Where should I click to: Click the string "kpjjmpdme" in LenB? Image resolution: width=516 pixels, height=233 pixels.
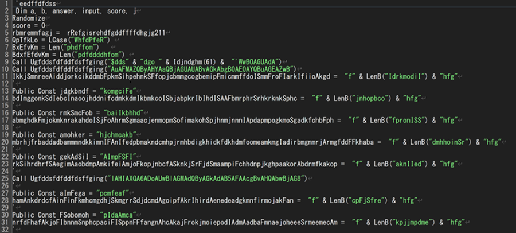click(412, 223)
